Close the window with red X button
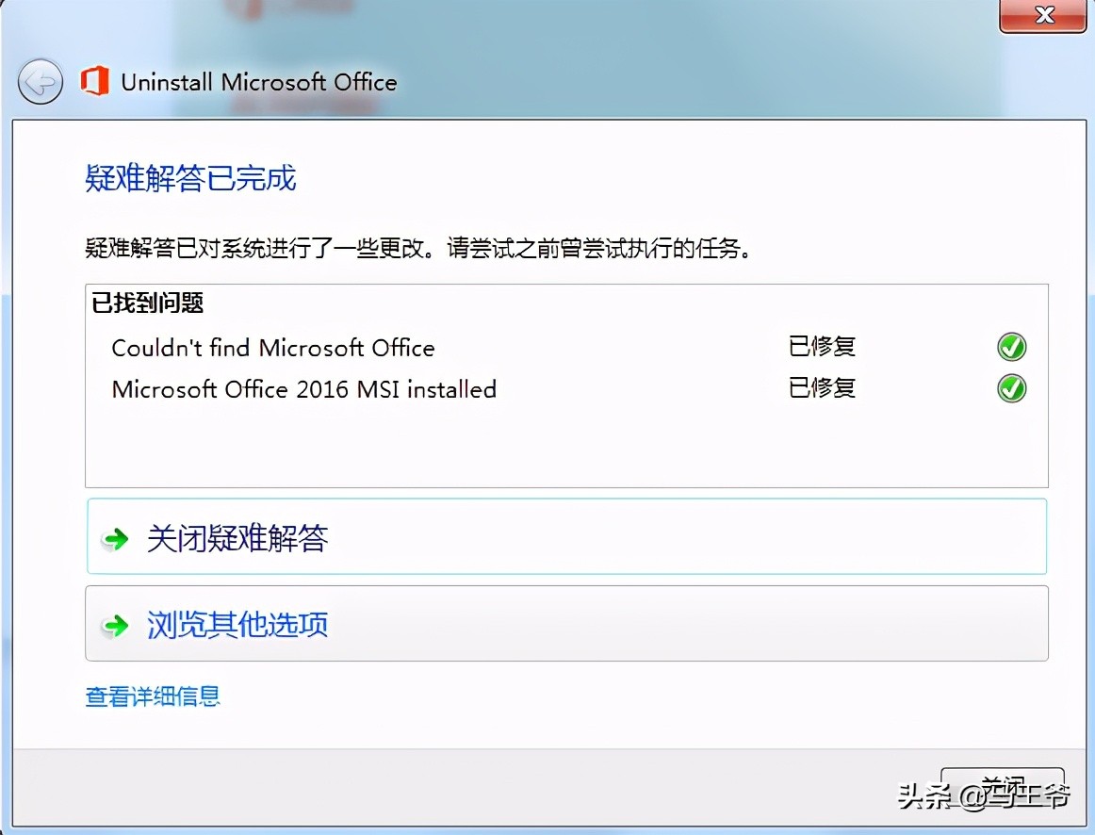Image resolution: width=1095 pixels, height=835 pixels. [1042, 15]
